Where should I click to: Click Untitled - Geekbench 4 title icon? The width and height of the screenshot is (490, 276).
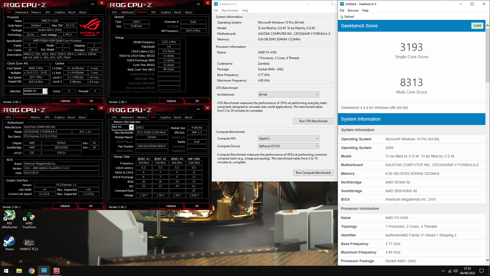(x=342, y=4)
